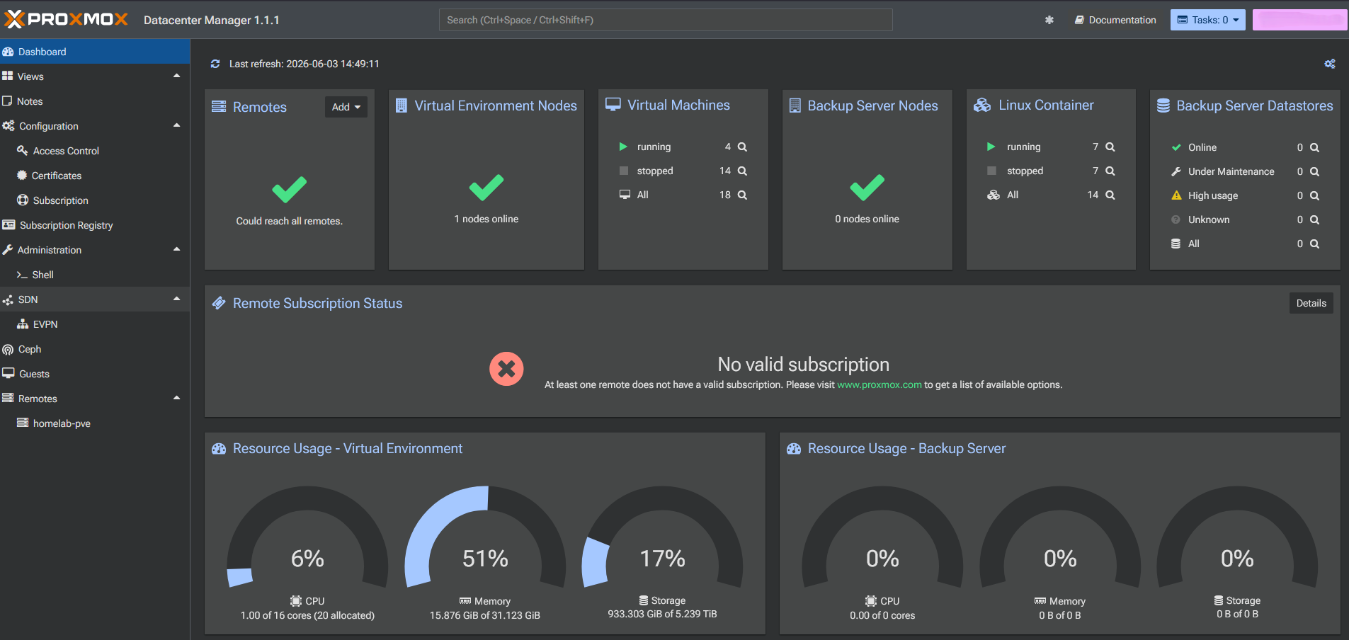The image size is (1349, 640).
Task: Select the homelab-pve remote
Action: point(95,423)
